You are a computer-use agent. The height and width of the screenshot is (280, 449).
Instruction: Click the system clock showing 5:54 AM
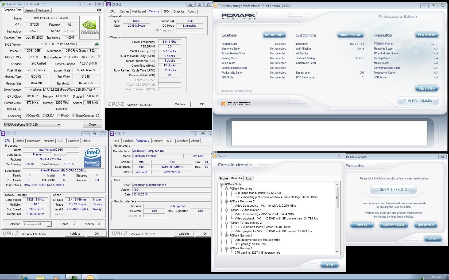[x=435, y=277]
